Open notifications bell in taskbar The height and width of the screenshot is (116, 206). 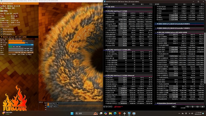(x=203, y=113)
